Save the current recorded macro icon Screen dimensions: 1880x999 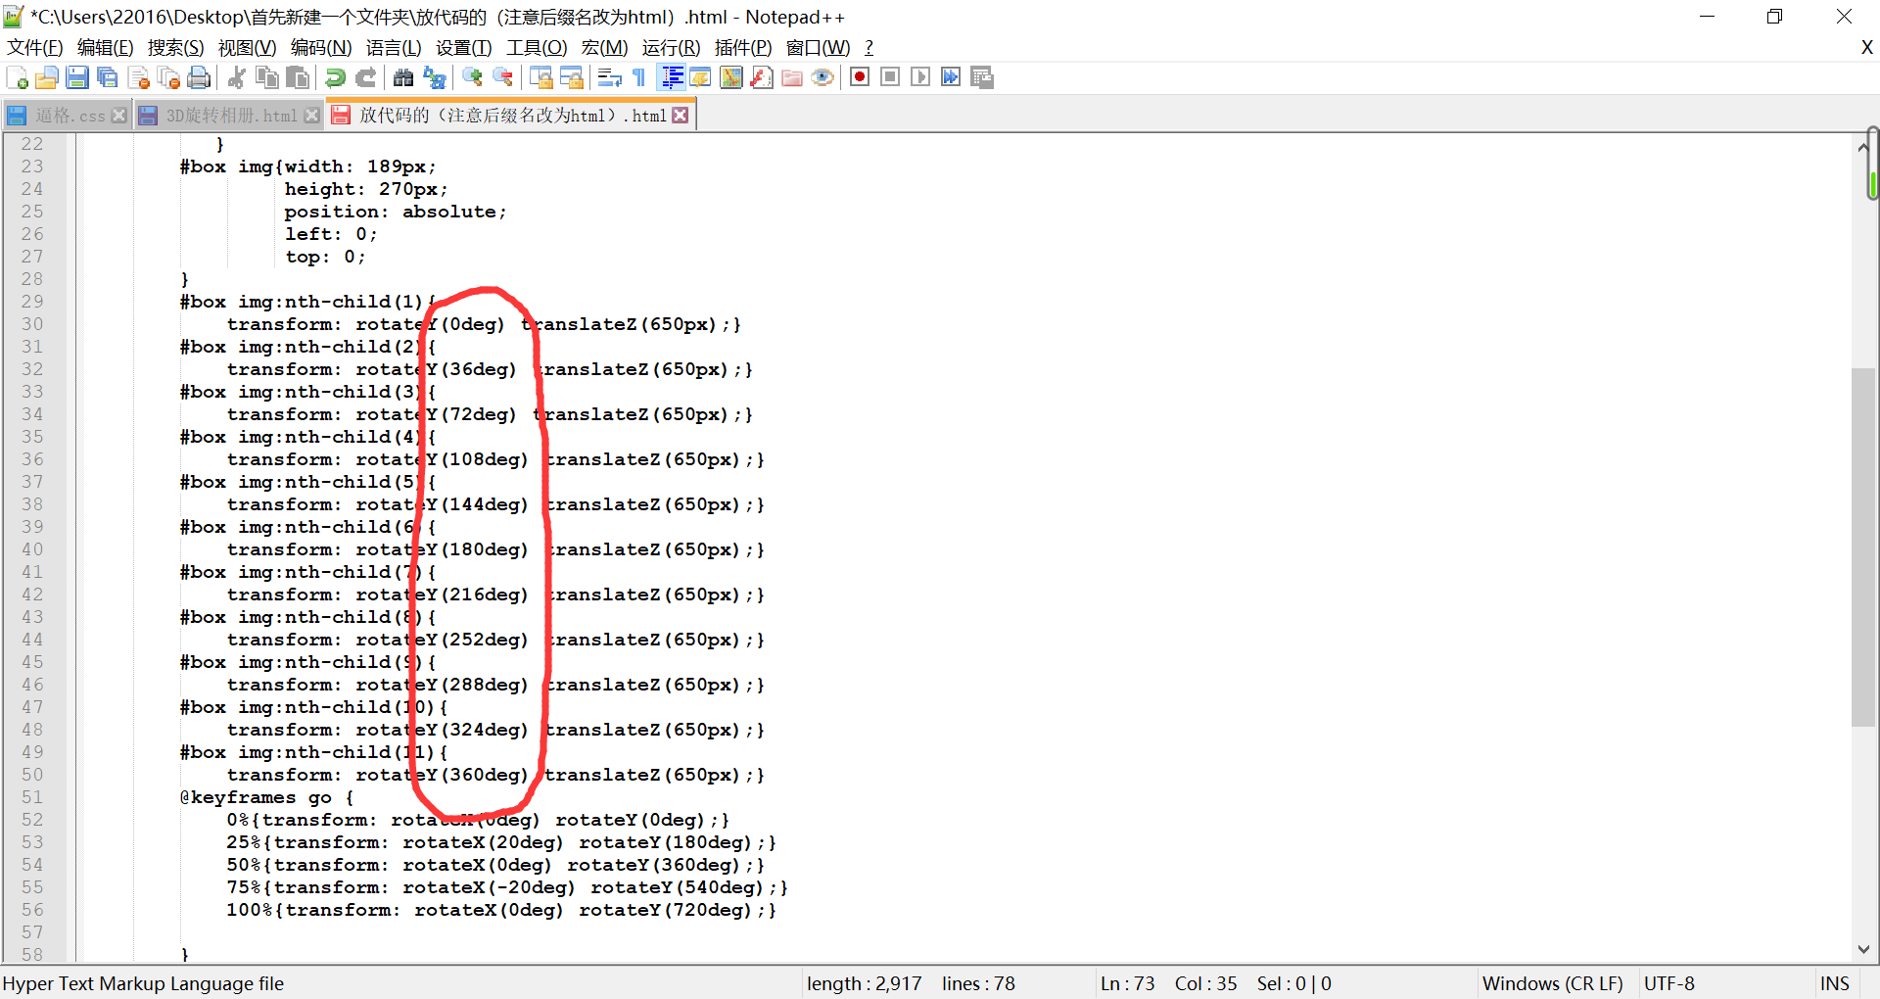click(x=982, y=77)
